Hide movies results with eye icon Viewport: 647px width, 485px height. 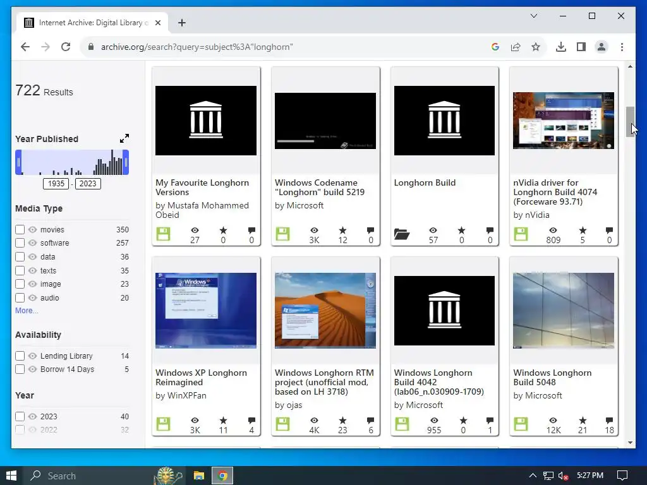pos(33,229)
